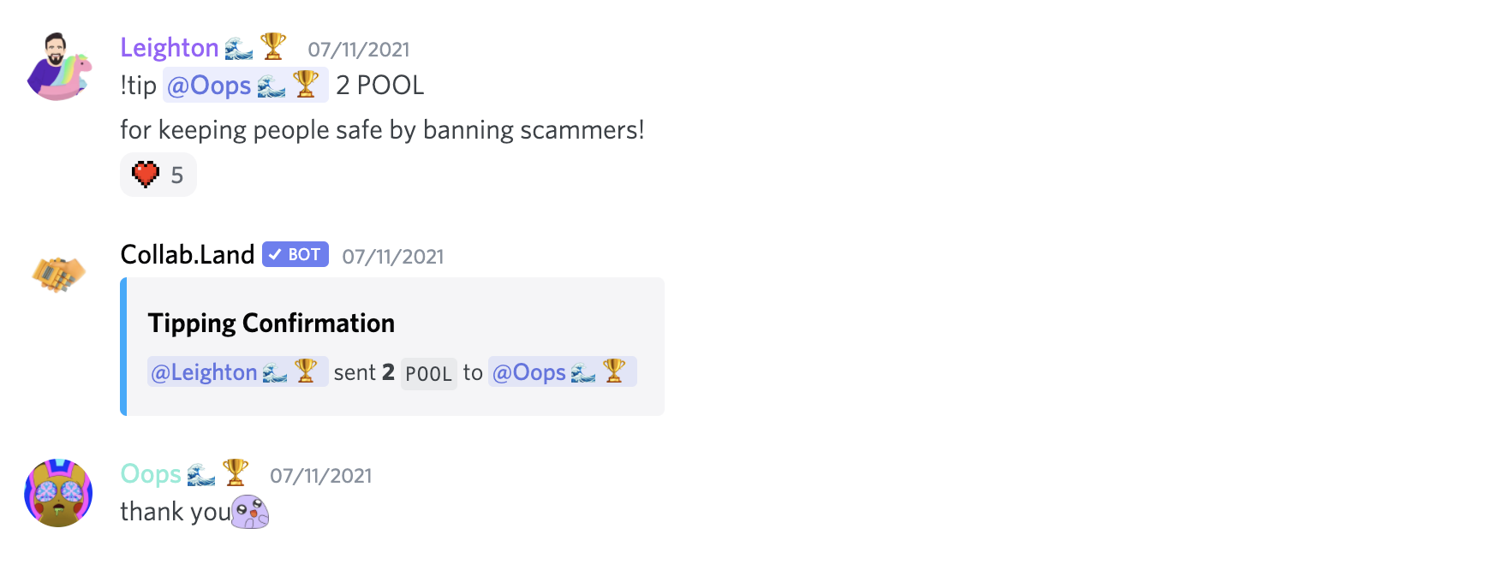Open the @Oops mention in the tip message

(x=246, y=86)
